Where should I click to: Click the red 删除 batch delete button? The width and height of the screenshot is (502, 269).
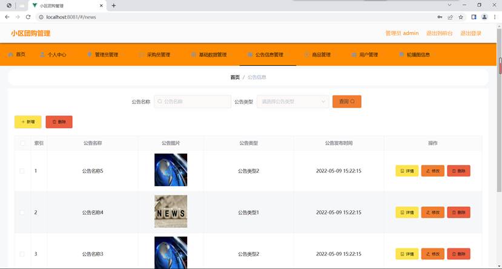(59, 122)
